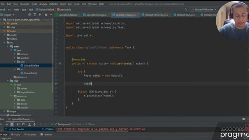
Task: Open Run panel settings gear
Action: click(244, 119)
